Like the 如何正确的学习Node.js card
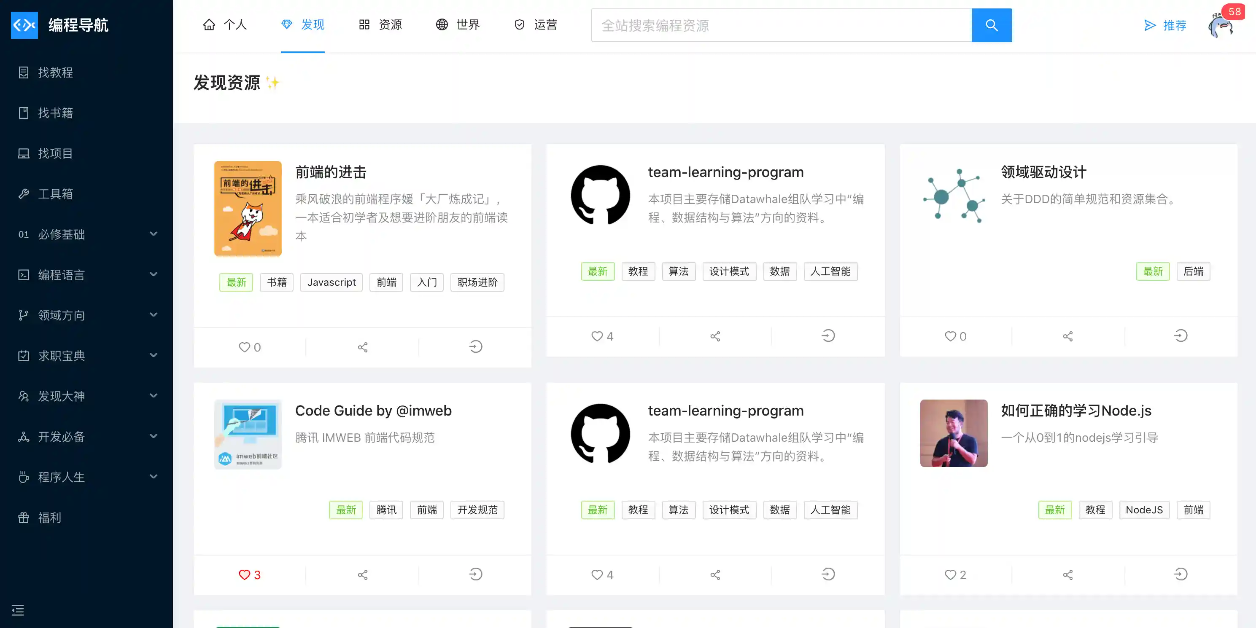The height and width of the screenshot is (628, 1256). coord(951,574)
